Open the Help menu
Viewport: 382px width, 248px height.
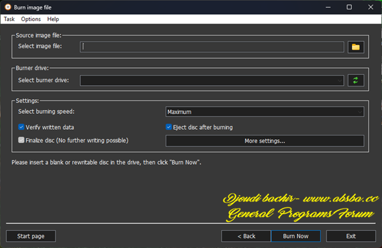point(53,19)
